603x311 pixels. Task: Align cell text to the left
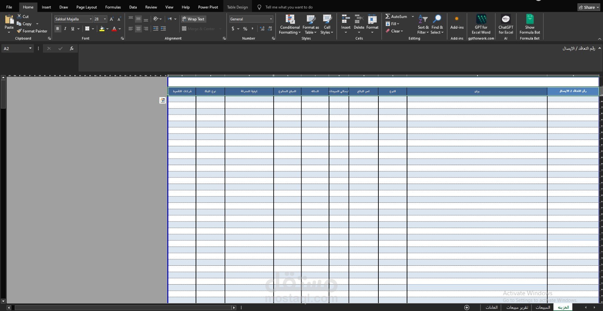tap(131, 29)
